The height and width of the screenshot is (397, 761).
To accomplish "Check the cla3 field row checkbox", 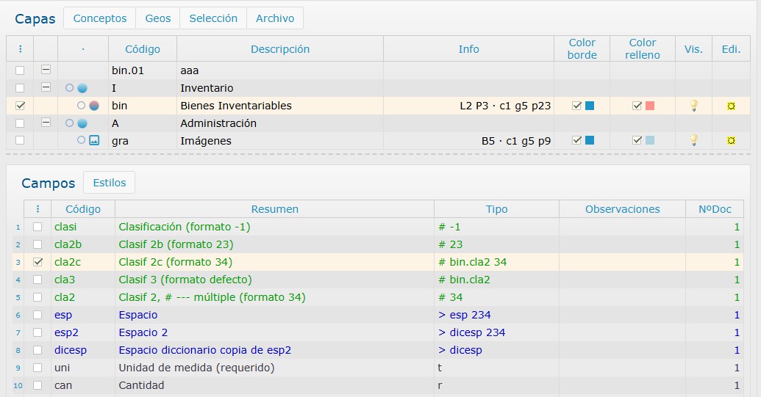I will [x=37, y=280].
